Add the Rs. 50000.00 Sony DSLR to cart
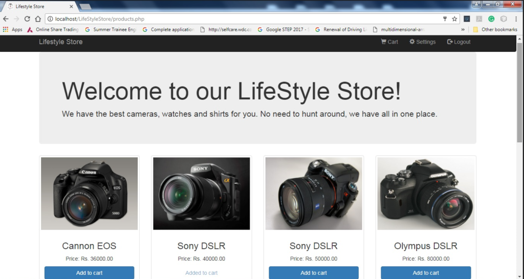The height and width of the screenshot is (279, 524). tap(314, 273)
